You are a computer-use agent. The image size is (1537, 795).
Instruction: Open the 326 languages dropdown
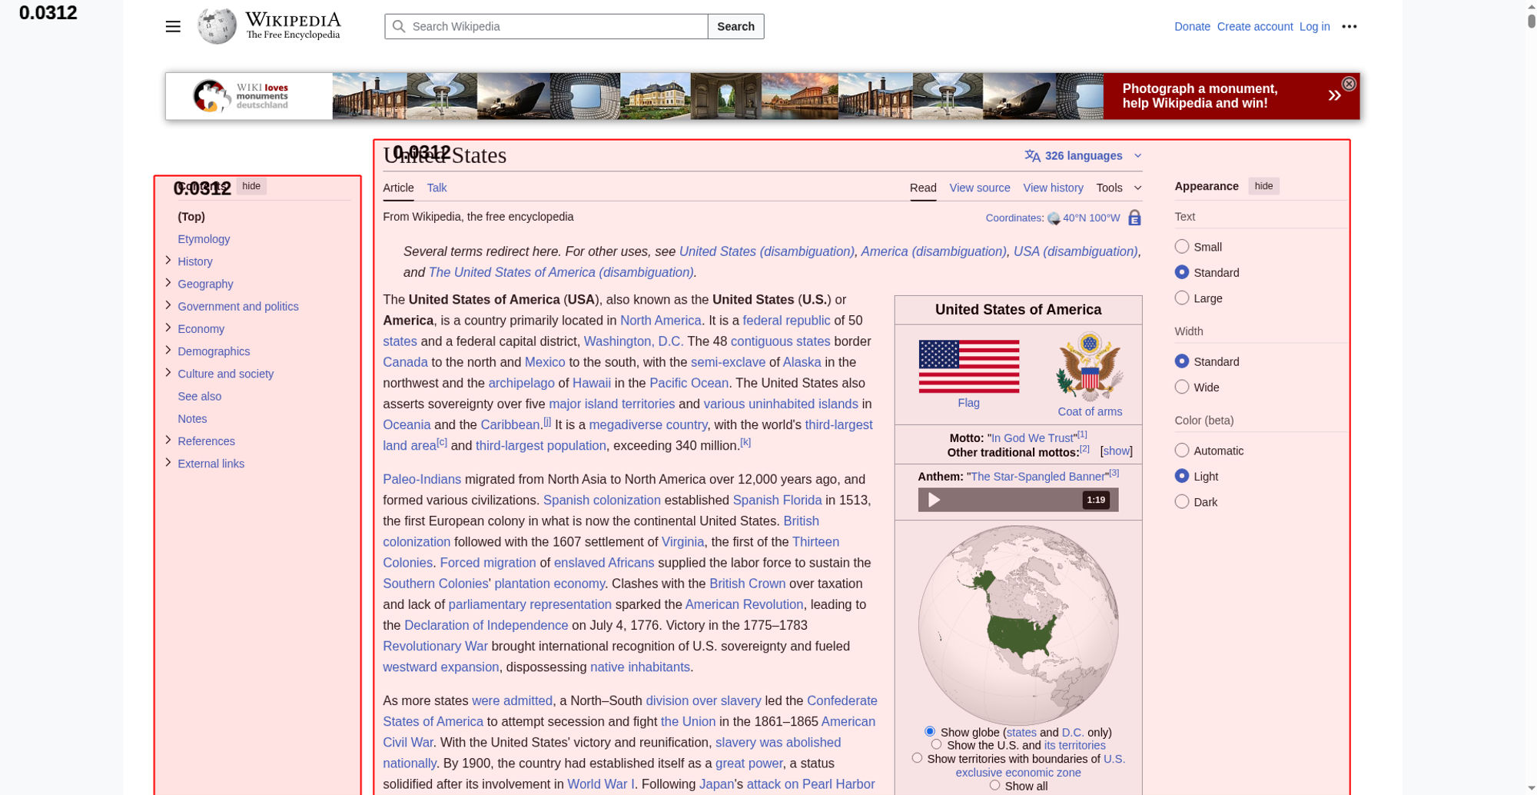[1084, 155]
